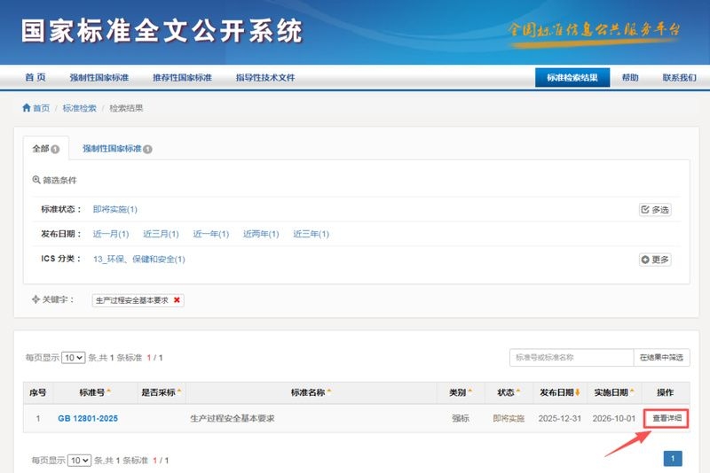Image resolution: width=710 pixels, height=473 pixels.
Task: Filter publish date 近一月(1)
Action: tap(111, 234)
